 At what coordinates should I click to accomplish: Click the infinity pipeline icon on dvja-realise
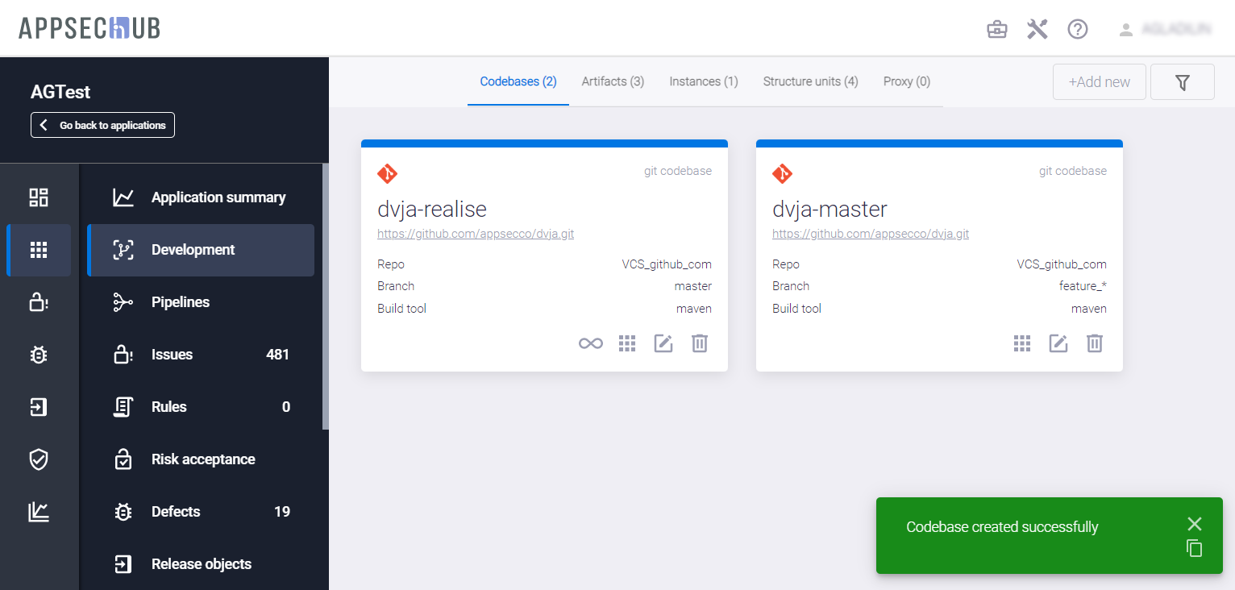(590, 344)
